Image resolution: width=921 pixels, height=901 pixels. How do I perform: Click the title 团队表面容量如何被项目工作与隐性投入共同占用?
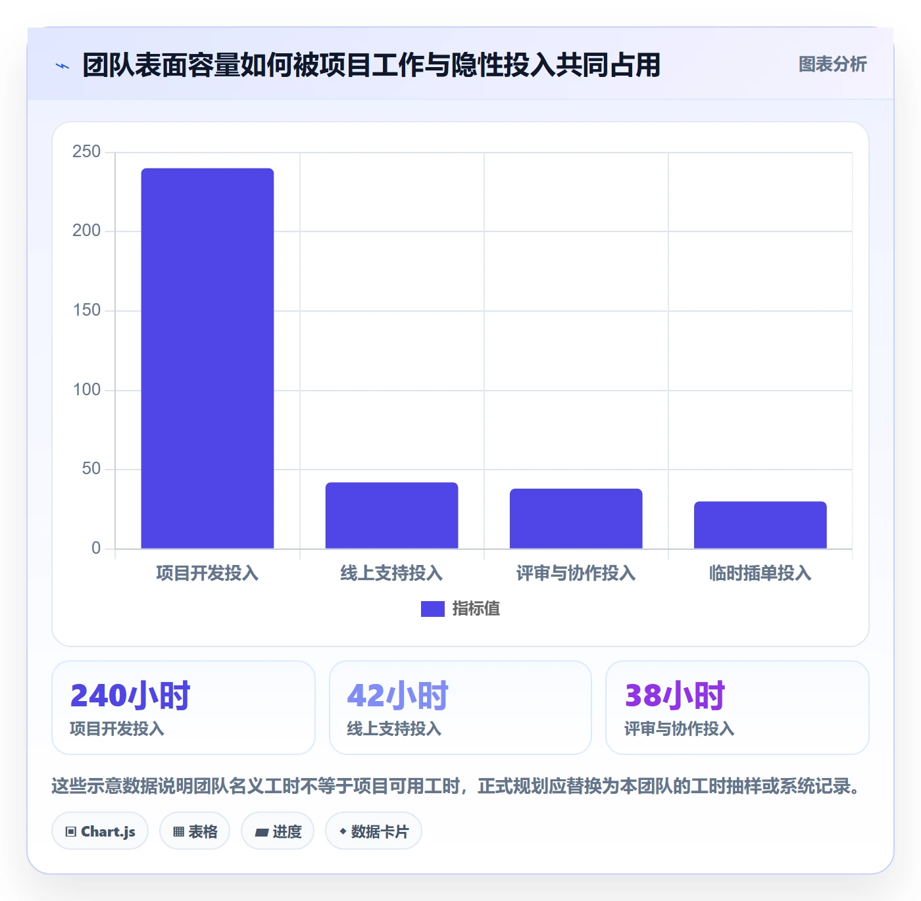[371, 65]
